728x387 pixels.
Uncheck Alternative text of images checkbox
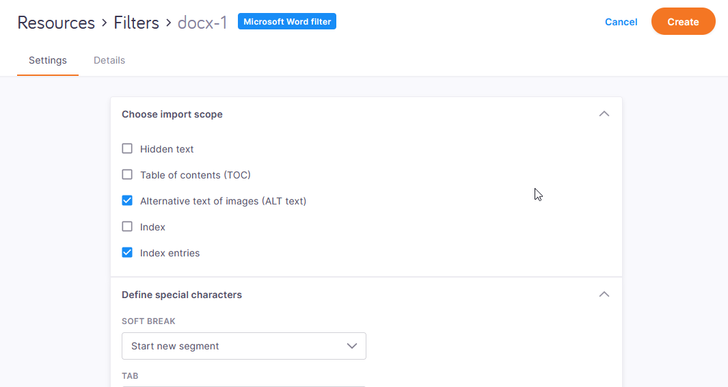pos(127,201)
